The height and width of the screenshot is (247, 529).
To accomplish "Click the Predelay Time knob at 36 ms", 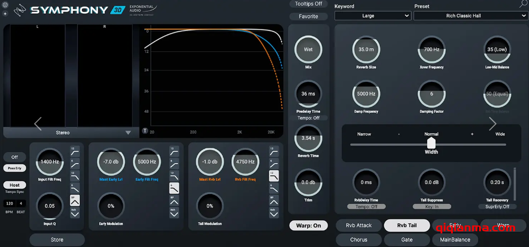I will (309, 94).
